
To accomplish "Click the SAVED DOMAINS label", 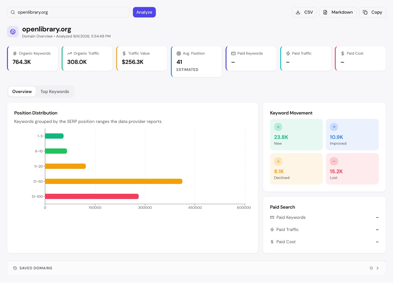I will click(x=36, y=268).
